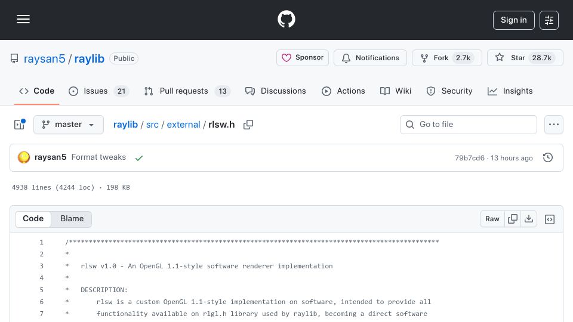Fork the repository
The width and height of the screenshot is (573, 322).
click(x=446, y=58)
